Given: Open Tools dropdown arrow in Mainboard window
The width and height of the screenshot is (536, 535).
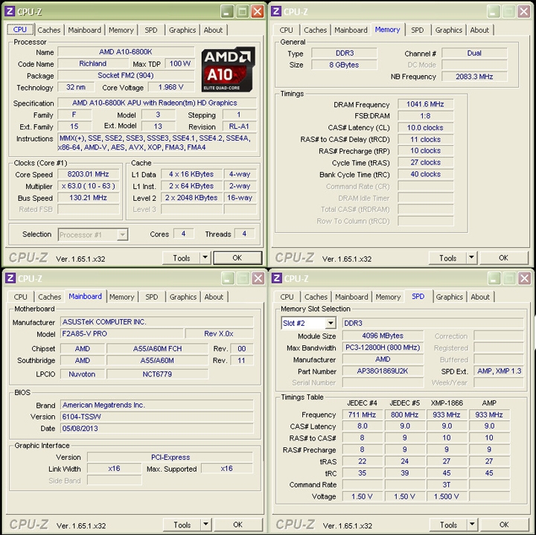Looking at the screenshot, I should click(x=205, y=525).
